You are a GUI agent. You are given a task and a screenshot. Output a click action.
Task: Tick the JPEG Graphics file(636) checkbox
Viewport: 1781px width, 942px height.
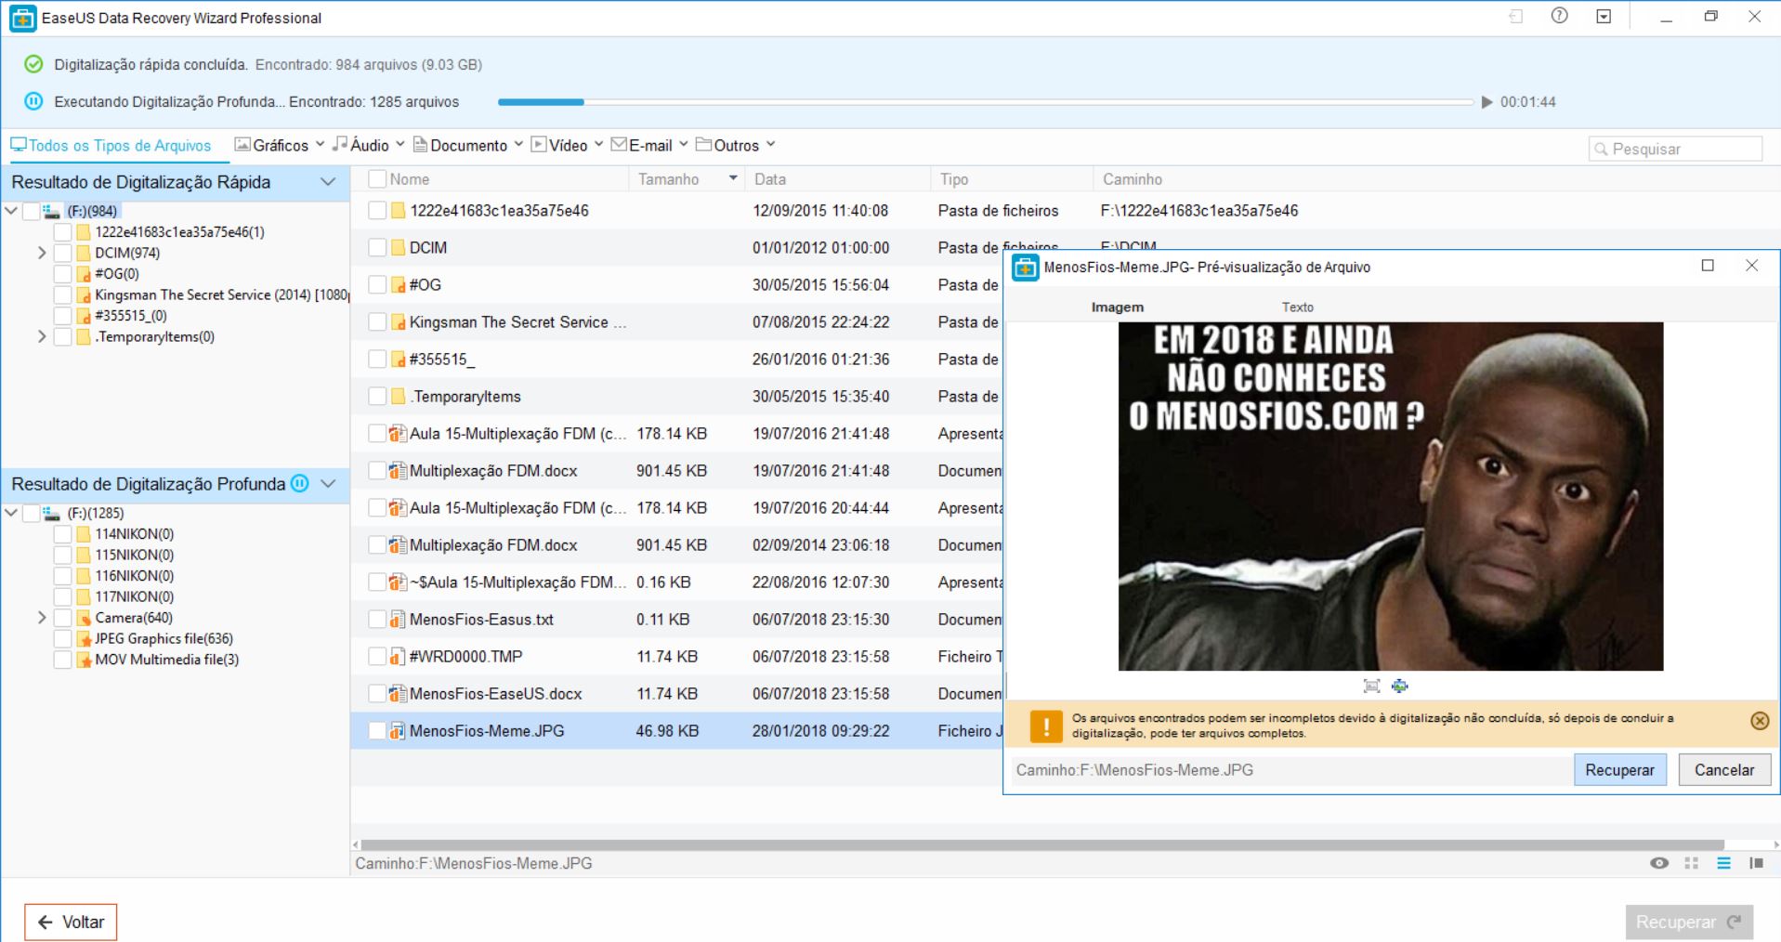[62, 638]
